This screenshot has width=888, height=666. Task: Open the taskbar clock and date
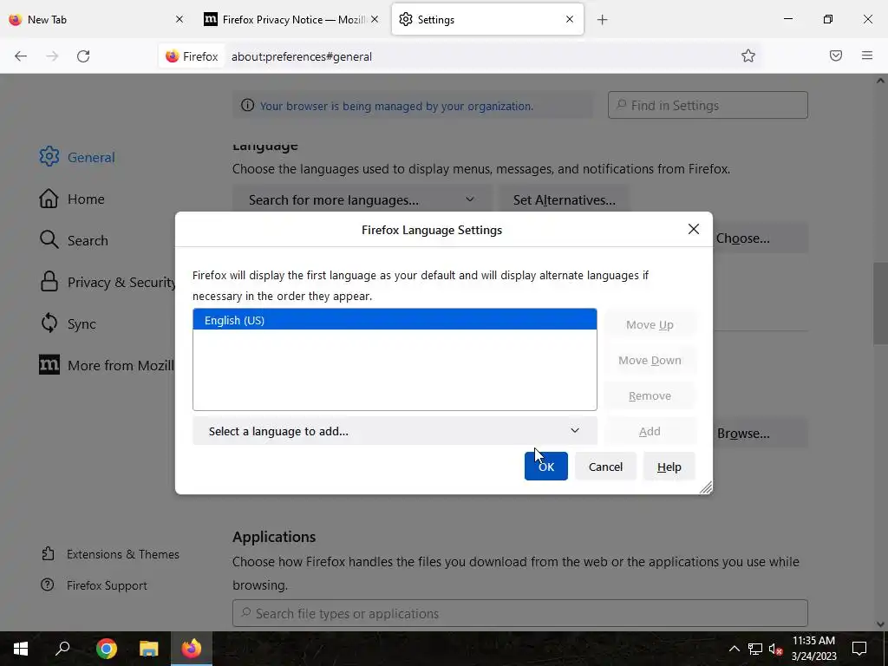tap(813, 649)
